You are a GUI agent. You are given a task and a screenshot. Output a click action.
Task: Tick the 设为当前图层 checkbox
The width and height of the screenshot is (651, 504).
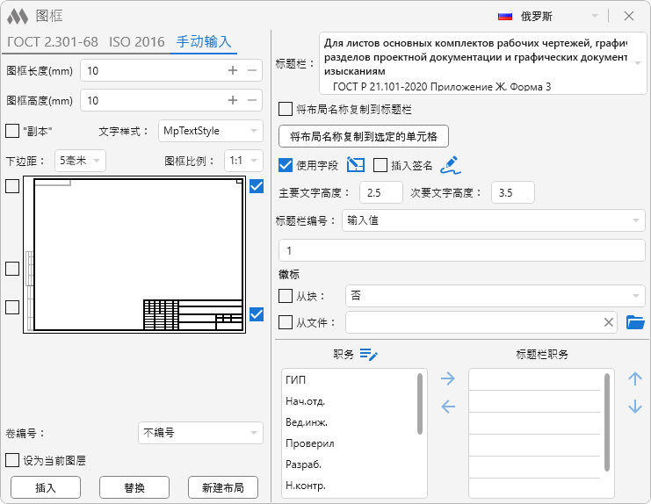pos(12,460)
